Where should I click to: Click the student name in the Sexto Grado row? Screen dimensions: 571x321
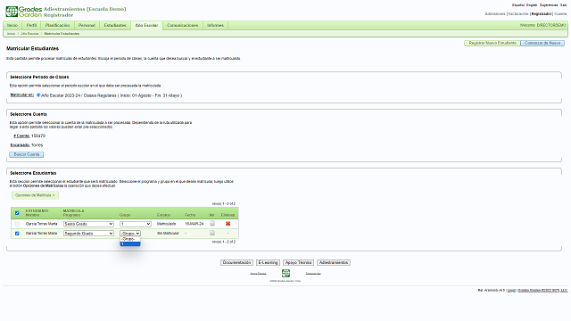click(42, 224)
